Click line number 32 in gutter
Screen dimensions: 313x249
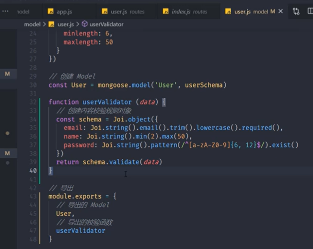[33, 102]
